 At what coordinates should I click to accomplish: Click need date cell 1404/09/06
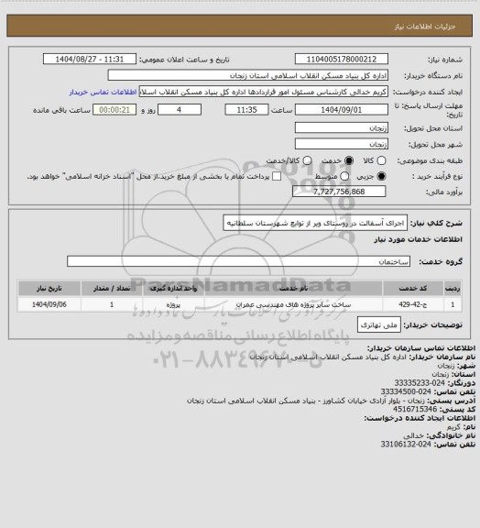(x=49, y=304)
